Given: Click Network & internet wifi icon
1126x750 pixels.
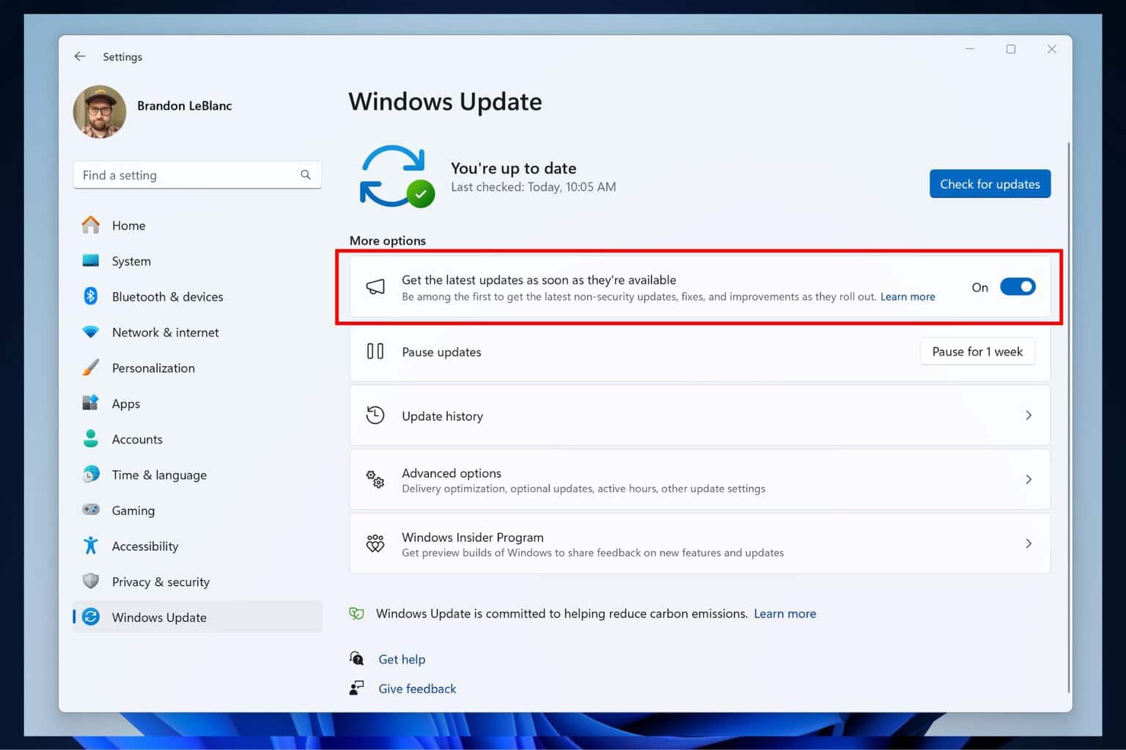Looking at the screenshot, I should click(91, 332).
